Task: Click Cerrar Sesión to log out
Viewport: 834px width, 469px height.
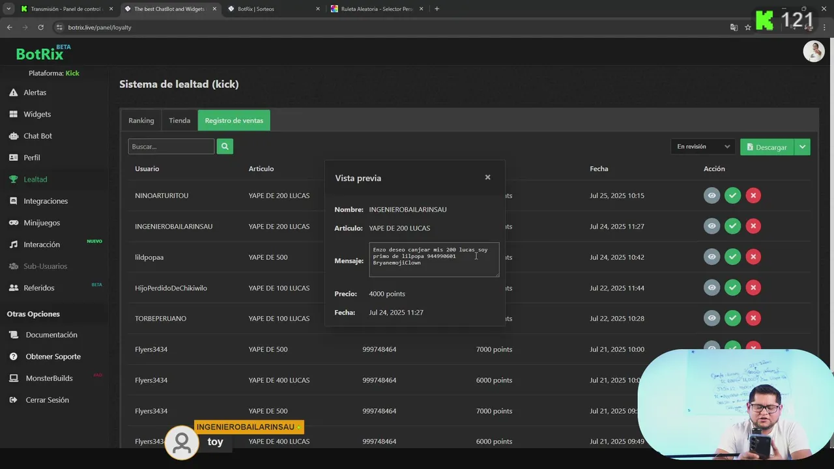Action: [47, 400]
